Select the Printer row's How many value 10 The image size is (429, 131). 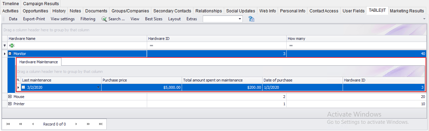pos(356,104)
